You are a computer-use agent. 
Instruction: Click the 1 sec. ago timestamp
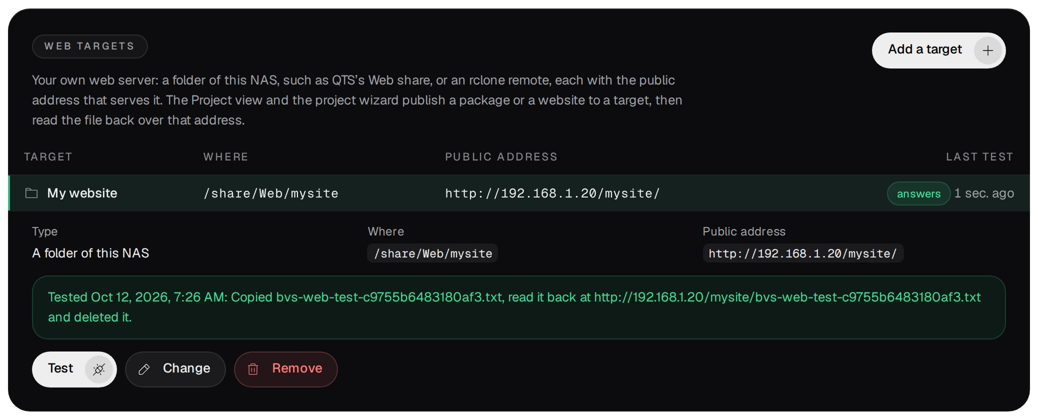tap(984, 193)
